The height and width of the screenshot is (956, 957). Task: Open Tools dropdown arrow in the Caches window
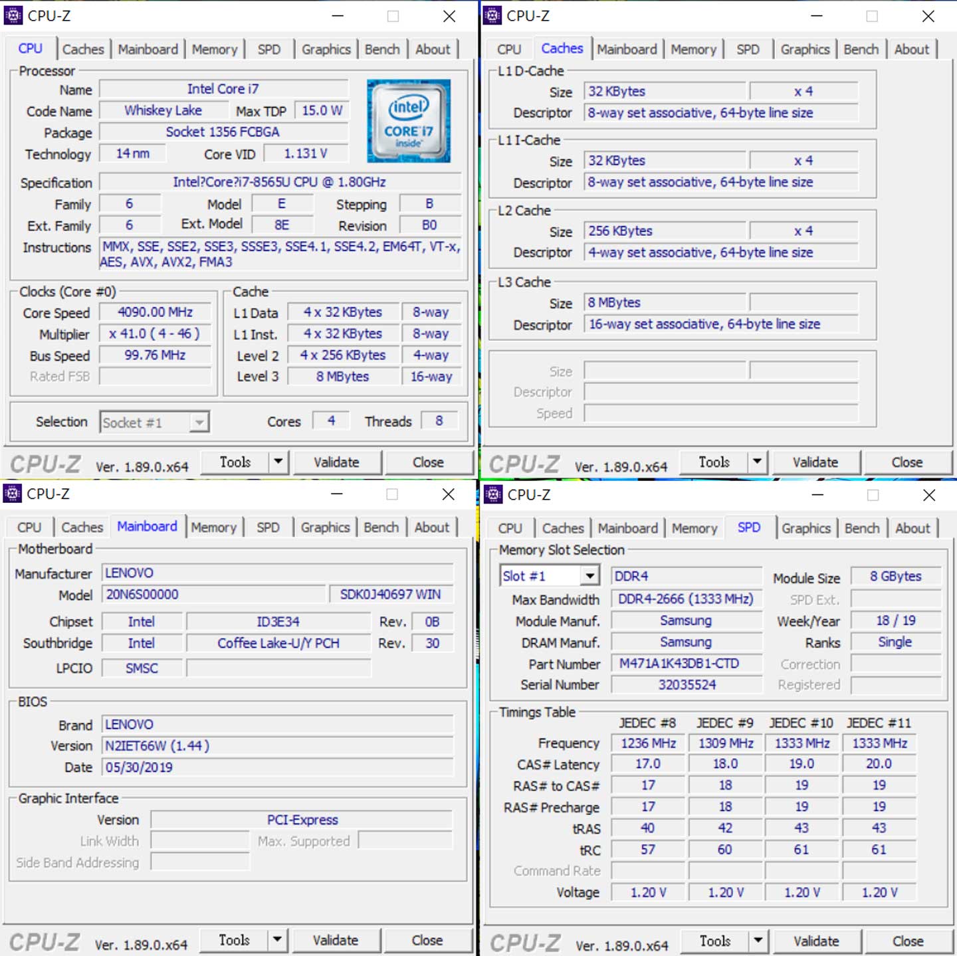tap(756, 462)
